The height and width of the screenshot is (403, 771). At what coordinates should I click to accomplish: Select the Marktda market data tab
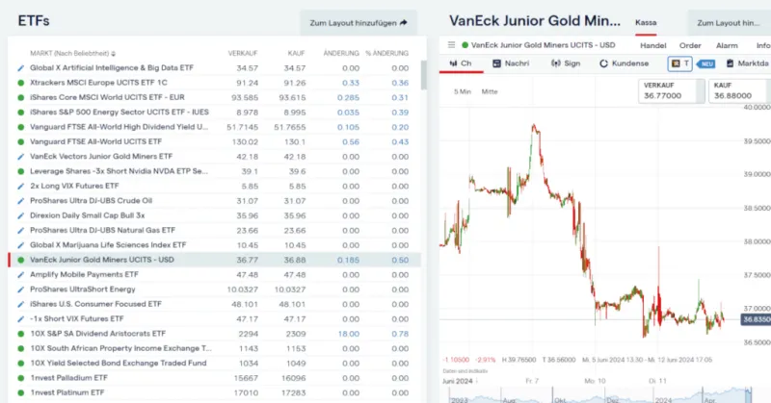pos(748,63)
